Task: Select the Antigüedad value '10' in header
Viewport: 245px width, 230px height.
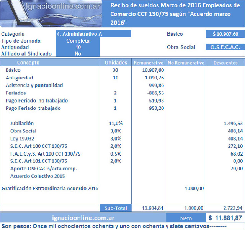Action: coord(78,47)
